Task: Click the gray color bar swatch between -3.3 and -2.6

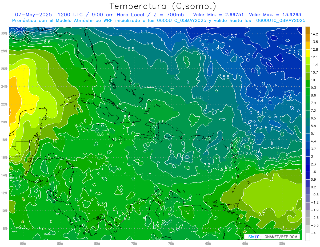Action: 307,221
